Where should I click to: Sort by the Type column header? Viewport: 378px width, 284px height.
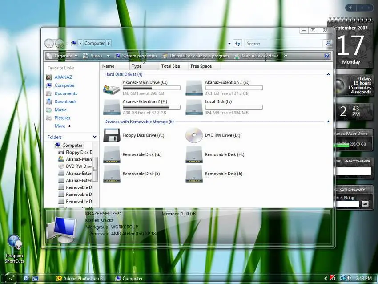click(144, 66)
